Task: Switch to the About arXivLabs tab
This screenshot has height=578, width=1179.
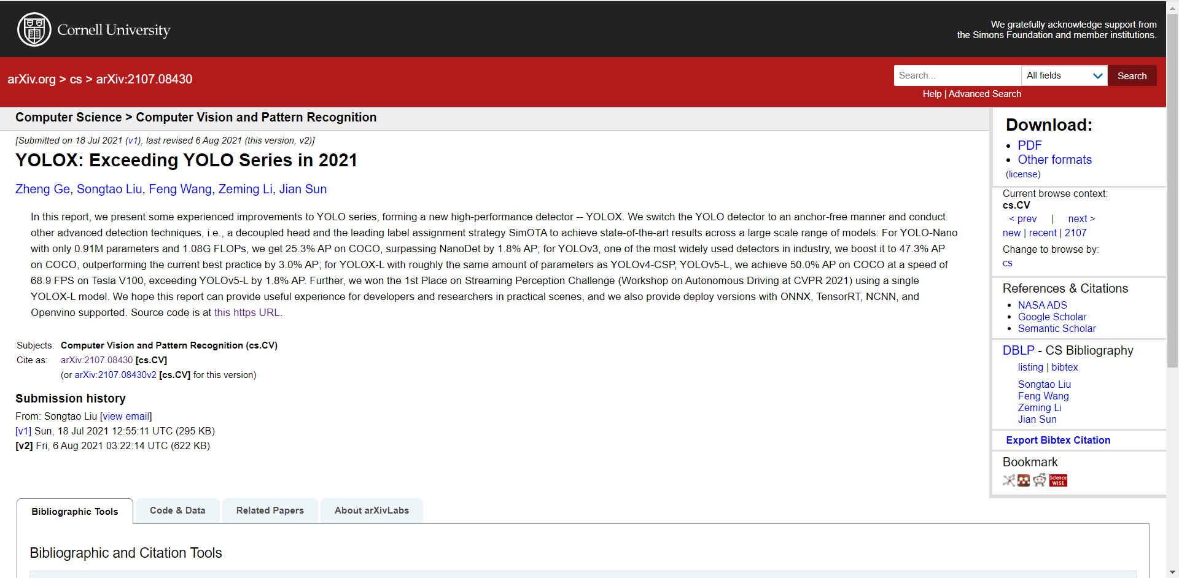Action: coord(372,511)
